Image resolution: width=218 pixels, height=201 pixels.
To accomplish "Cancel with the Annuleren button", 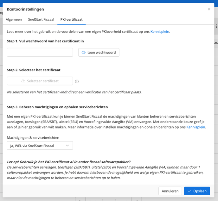I will [x=170, y=191].
